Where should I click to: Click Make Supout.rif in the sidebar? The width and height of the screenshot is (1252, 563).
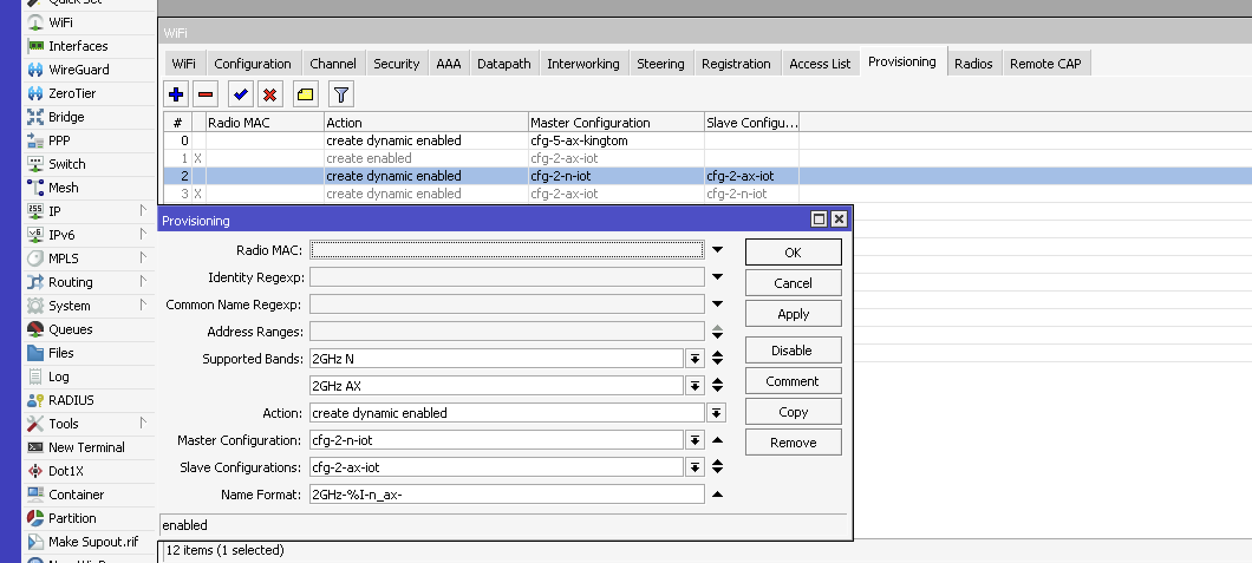click(x=93, y=542)
